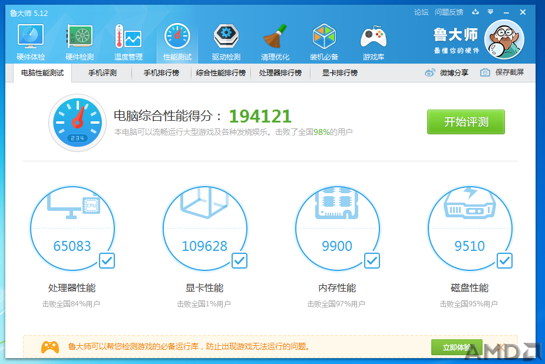
Task: Click the 鲁大师 5.12 window title
Action: click(x=29, y=13)
